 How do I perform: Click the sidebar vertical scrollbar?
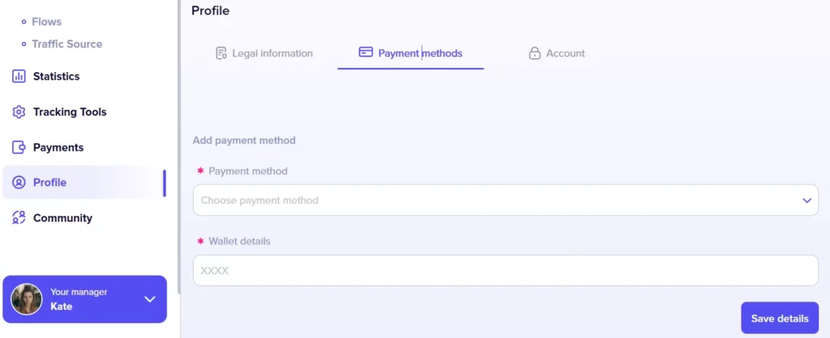click(178, 146)
